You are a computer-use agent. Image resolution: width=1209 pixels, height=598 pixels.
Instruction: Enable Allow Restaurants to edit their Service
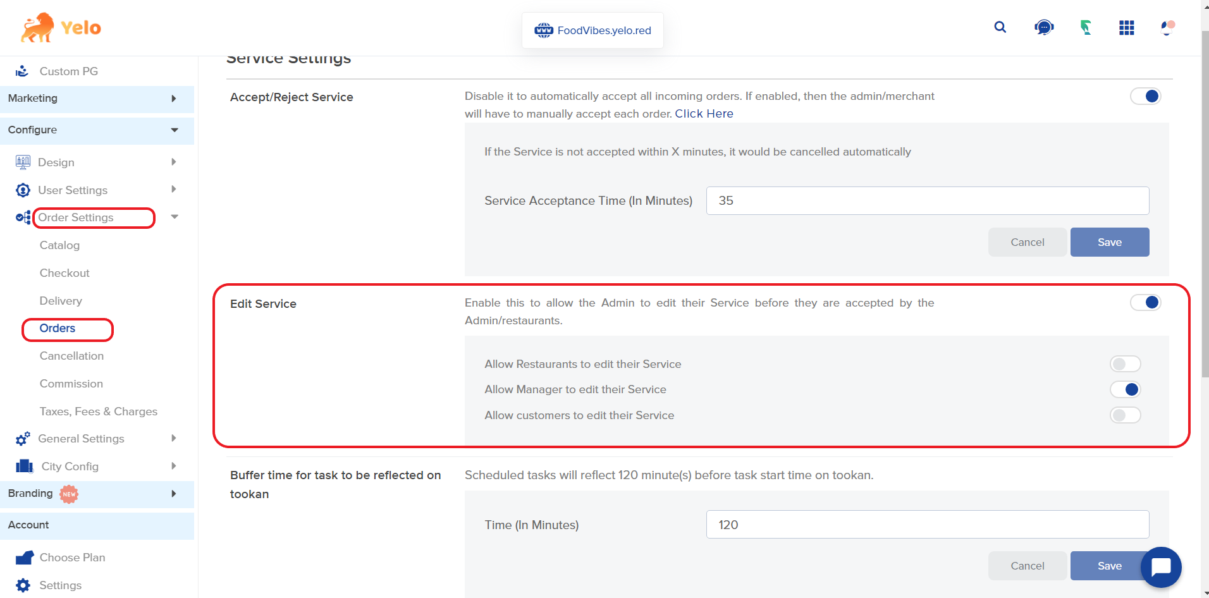coord(1125,364)
